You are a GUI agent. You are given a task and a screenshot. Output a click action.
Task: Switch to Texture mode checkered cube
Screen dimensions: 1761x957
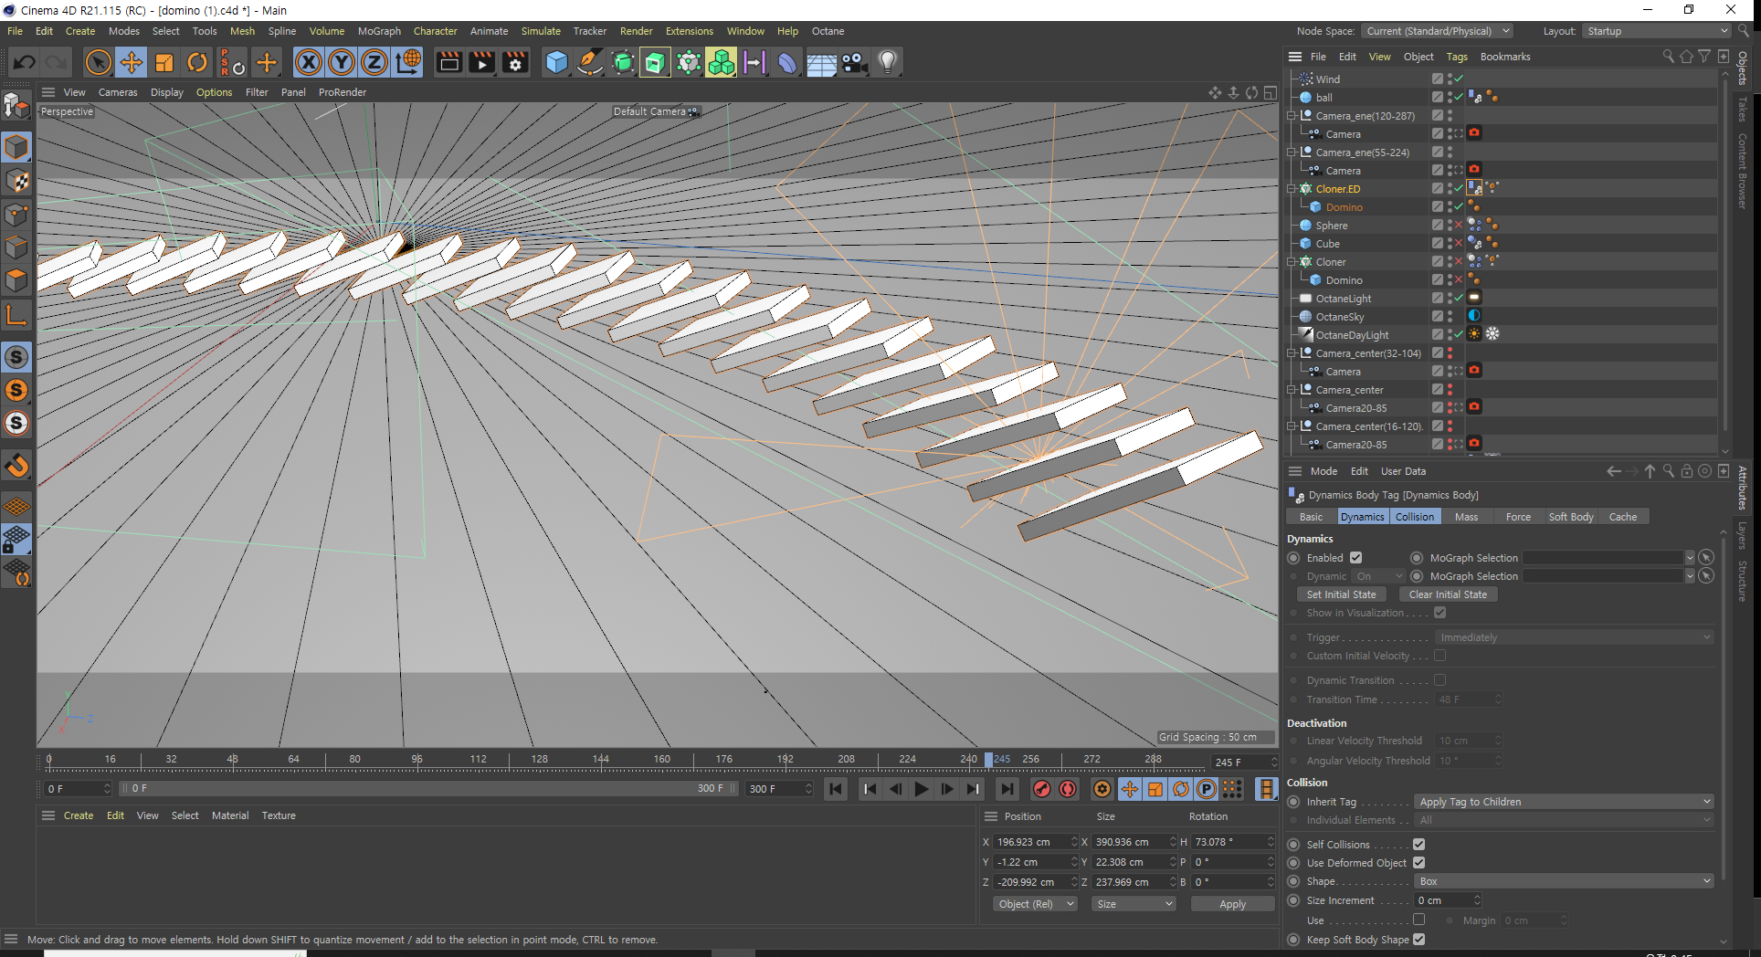(x=16, y=181)
